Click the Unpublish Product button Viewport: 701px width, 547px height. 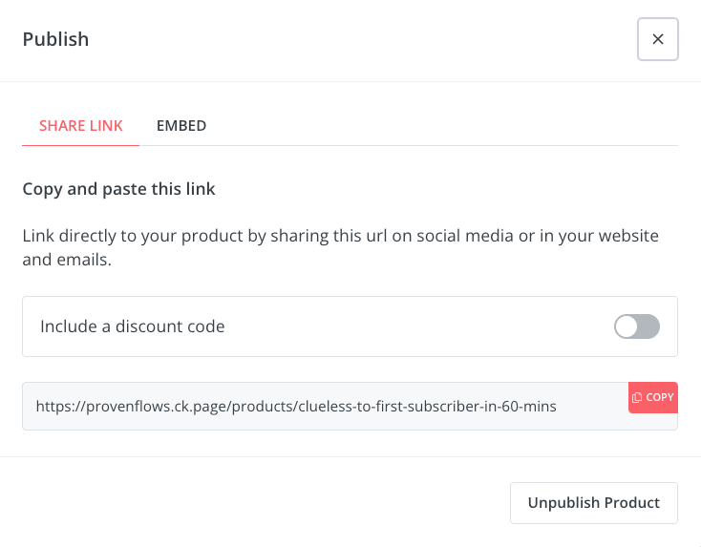coord(594,503)
